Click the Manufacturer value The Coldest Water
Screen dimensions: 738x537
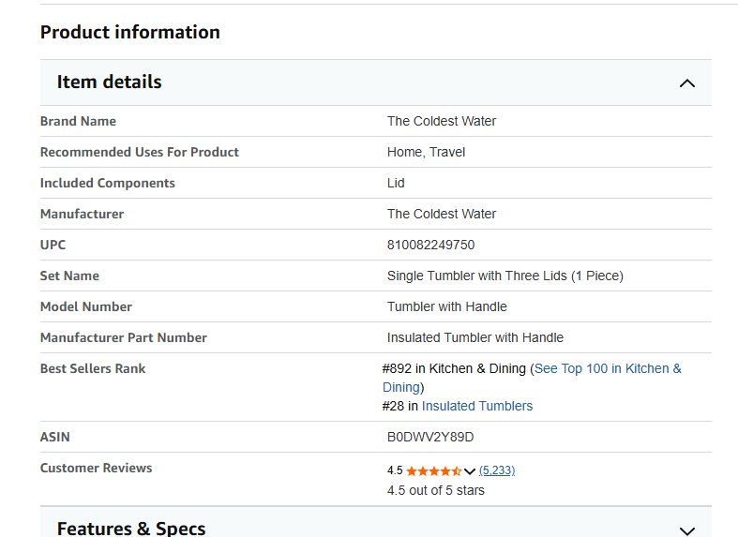pyautogui.click(x=442, y=214)
